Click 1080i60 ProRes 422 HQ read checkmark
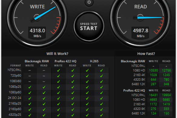Viewport: 177px width, 118px height. [x=73, y=81]
